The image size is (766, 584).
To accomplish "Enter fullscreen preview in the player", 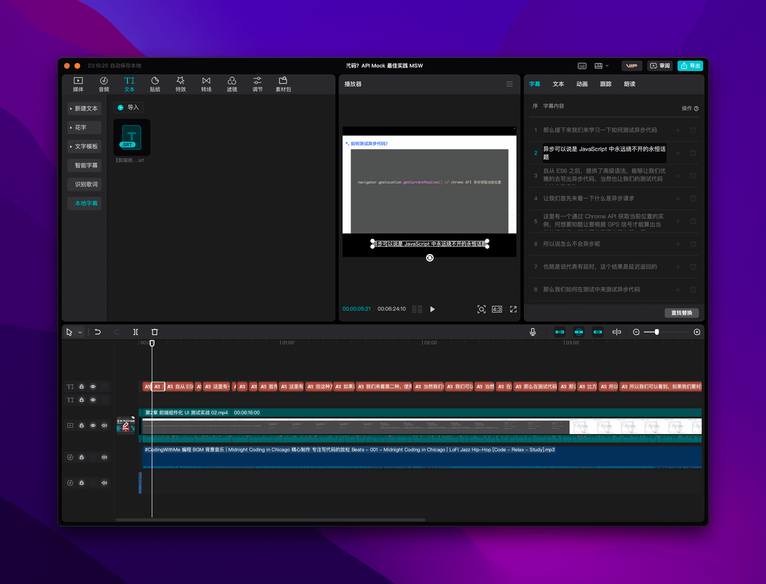I will [x=513, y=309].
